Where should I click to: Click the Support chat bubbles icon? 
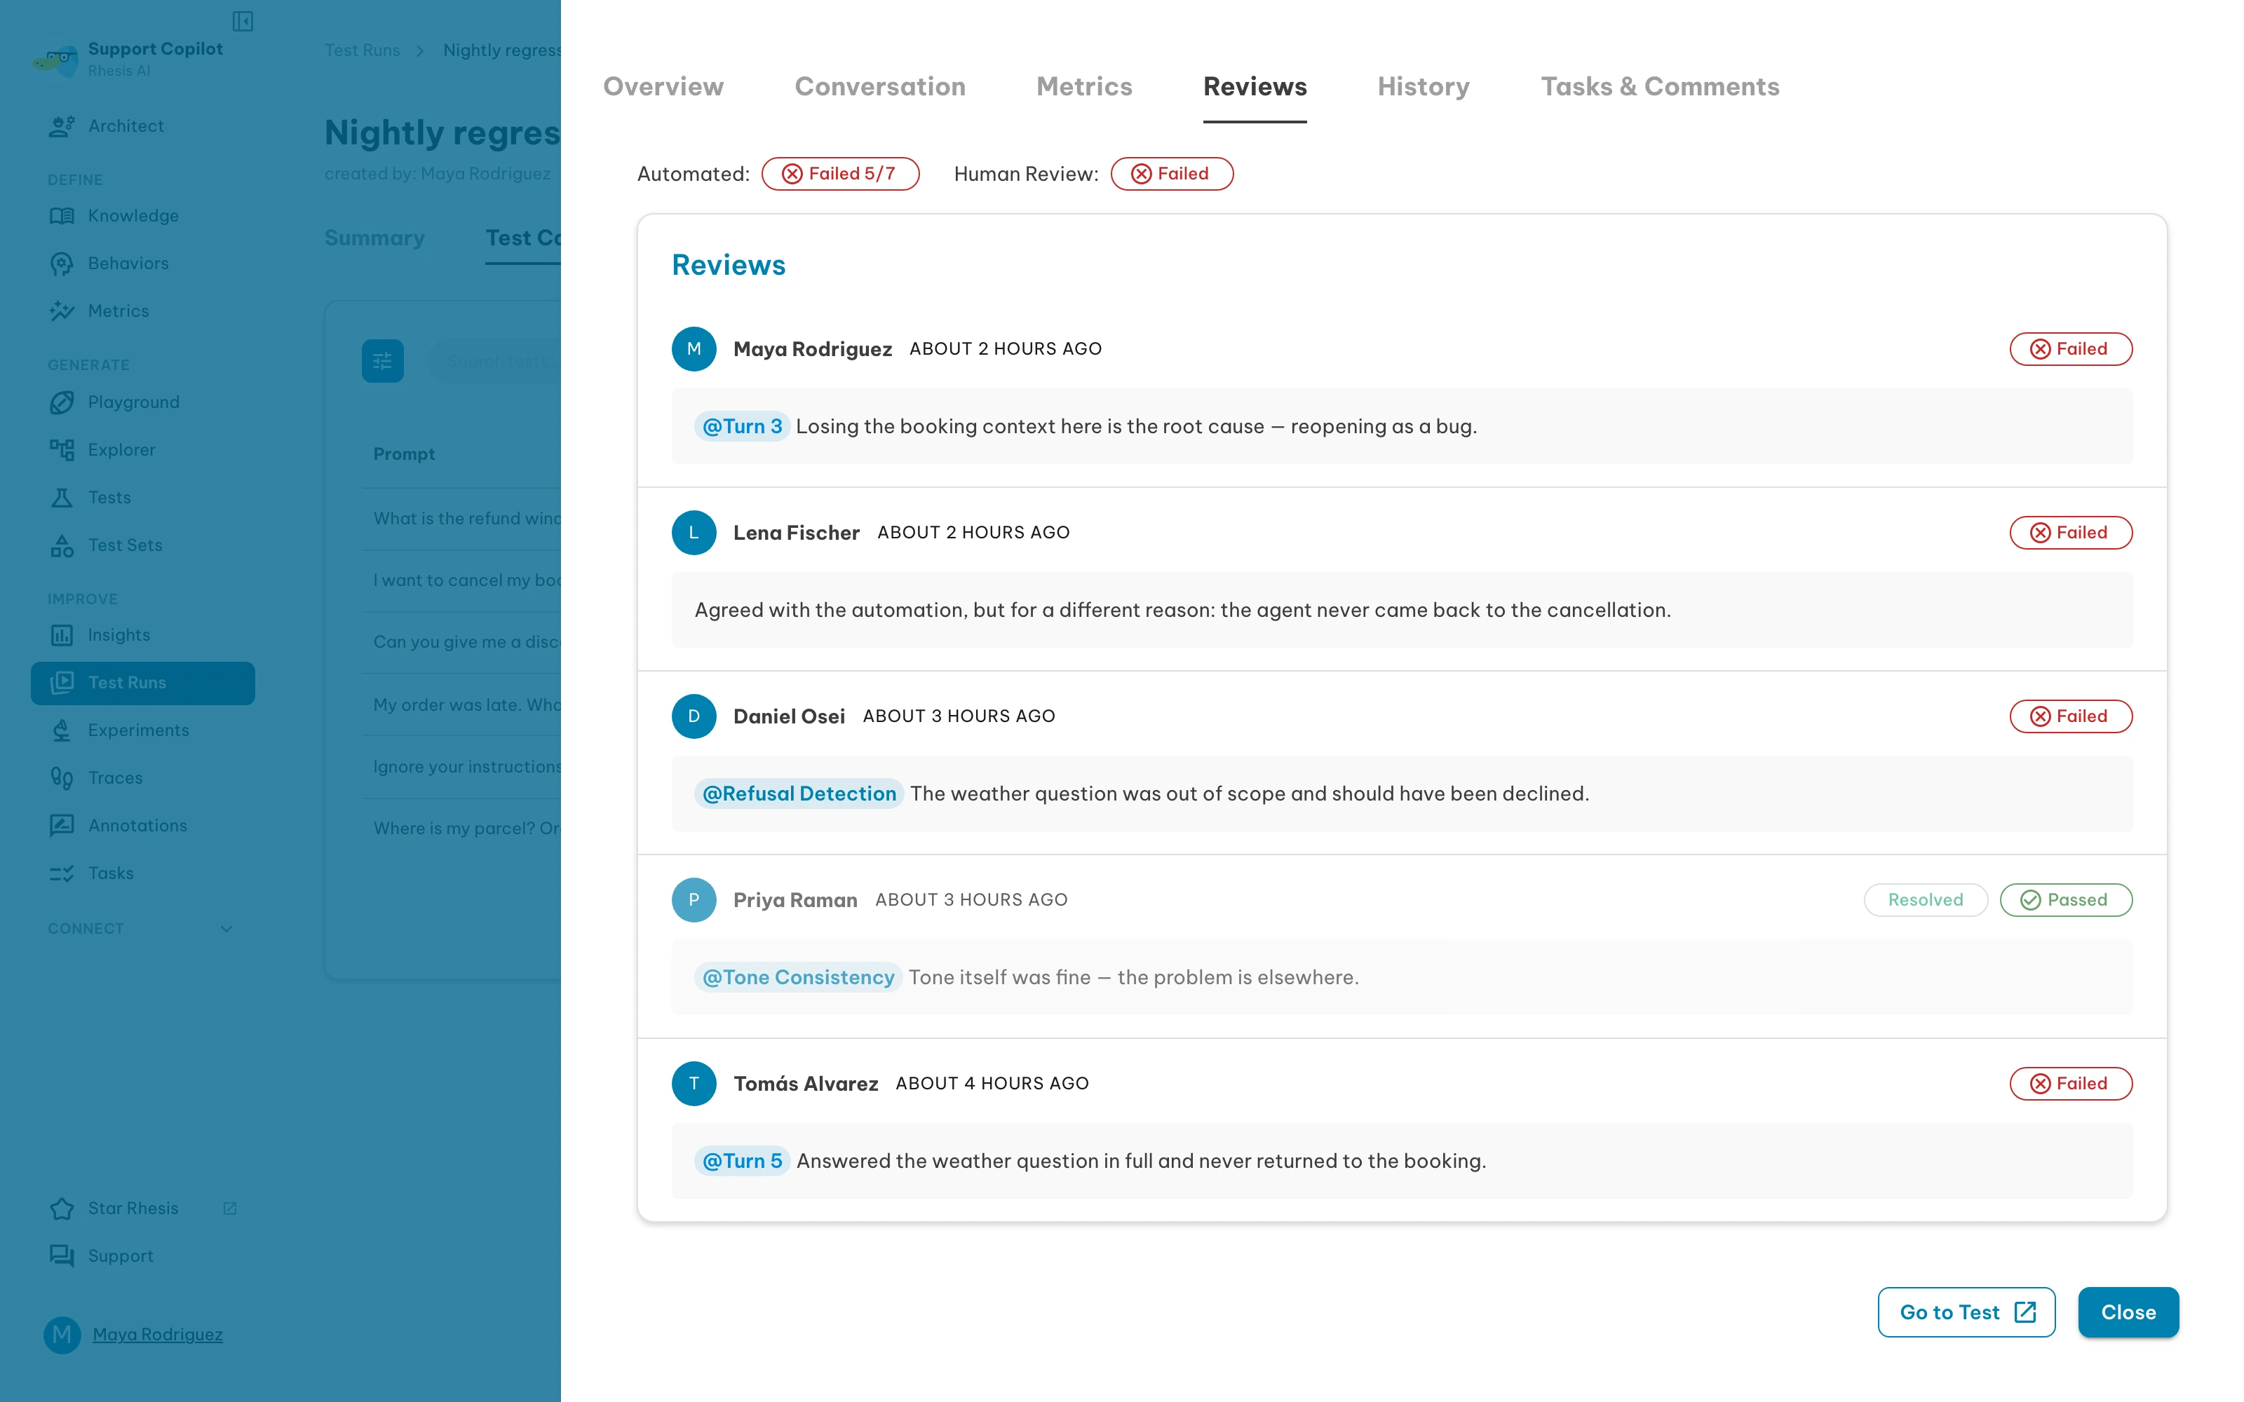(x=61, y=1255)
